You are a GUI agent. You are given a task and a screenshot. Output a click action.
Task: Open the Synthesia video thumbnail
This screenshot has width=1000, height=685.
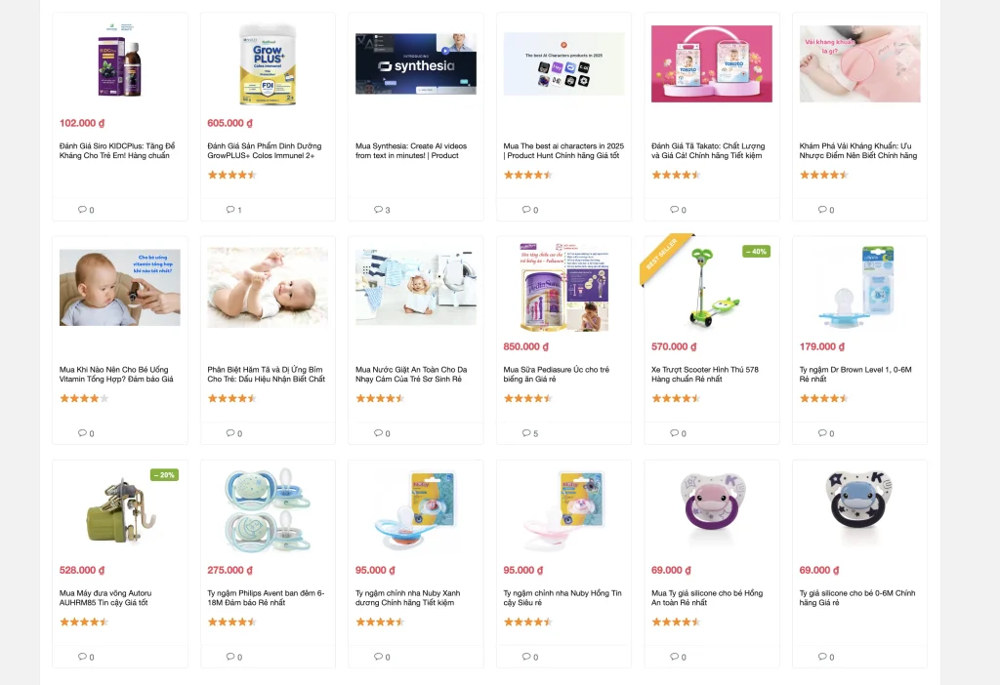click(416, 63)
